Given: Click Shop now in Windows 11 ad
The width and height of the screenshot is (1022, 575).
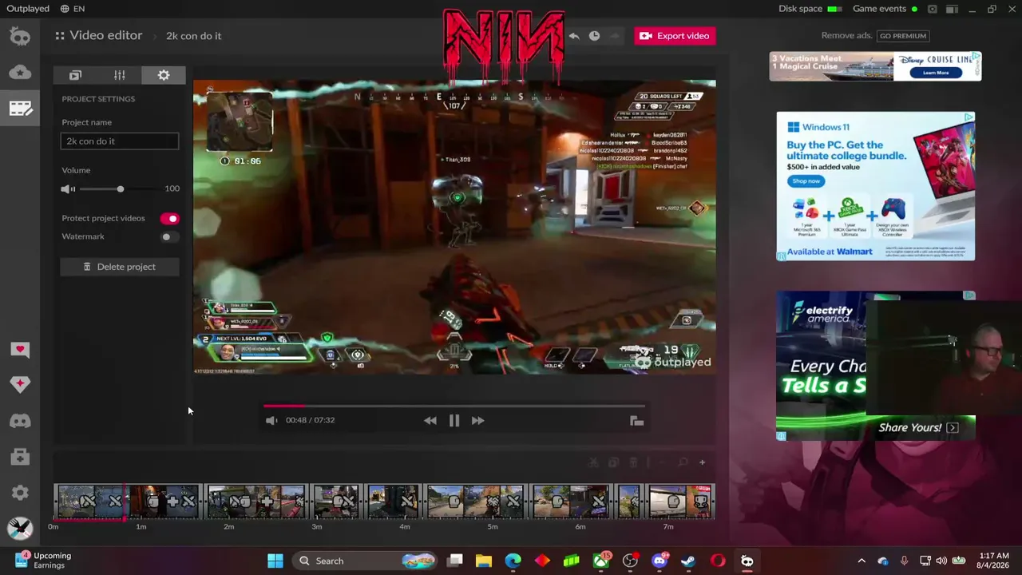Looking at the screenshot, I should click(806, 181).
